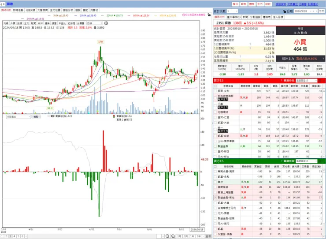Toggle the lock icon beside 日期 field

pyautogui.click(x=285, y=11)
